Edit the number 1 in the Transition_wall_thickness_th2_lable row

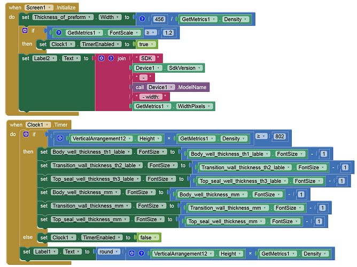[345, 168]
